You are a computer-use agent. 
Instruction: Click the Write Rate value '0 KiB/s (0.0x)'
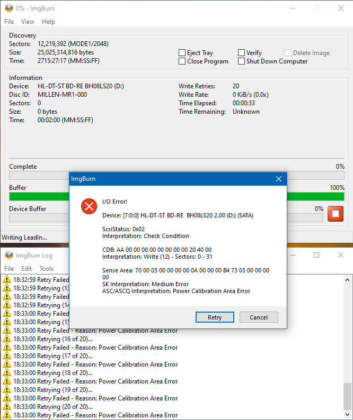point(251,95)
